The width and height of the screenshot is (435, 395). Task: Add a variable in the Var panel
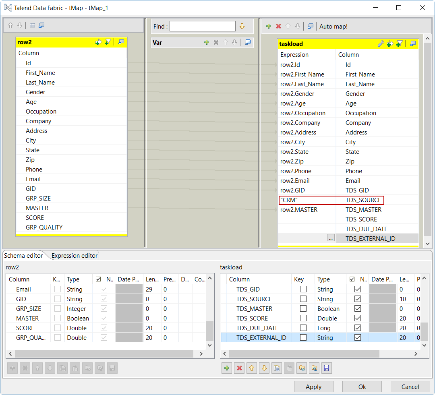tap(207, 42)
